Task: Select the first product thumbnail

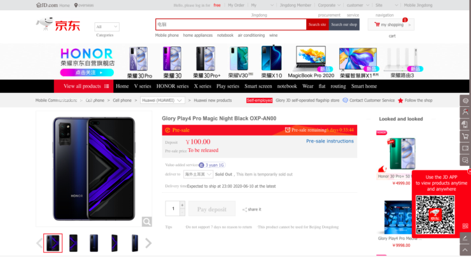Action: tap(53, 243)
